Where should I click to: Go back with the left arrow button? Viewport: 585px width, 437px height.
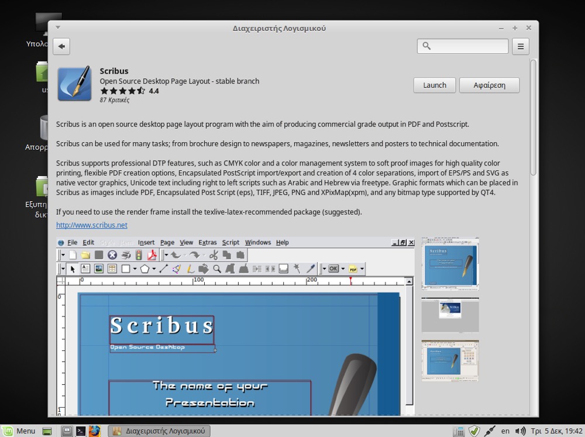(61, 46)
